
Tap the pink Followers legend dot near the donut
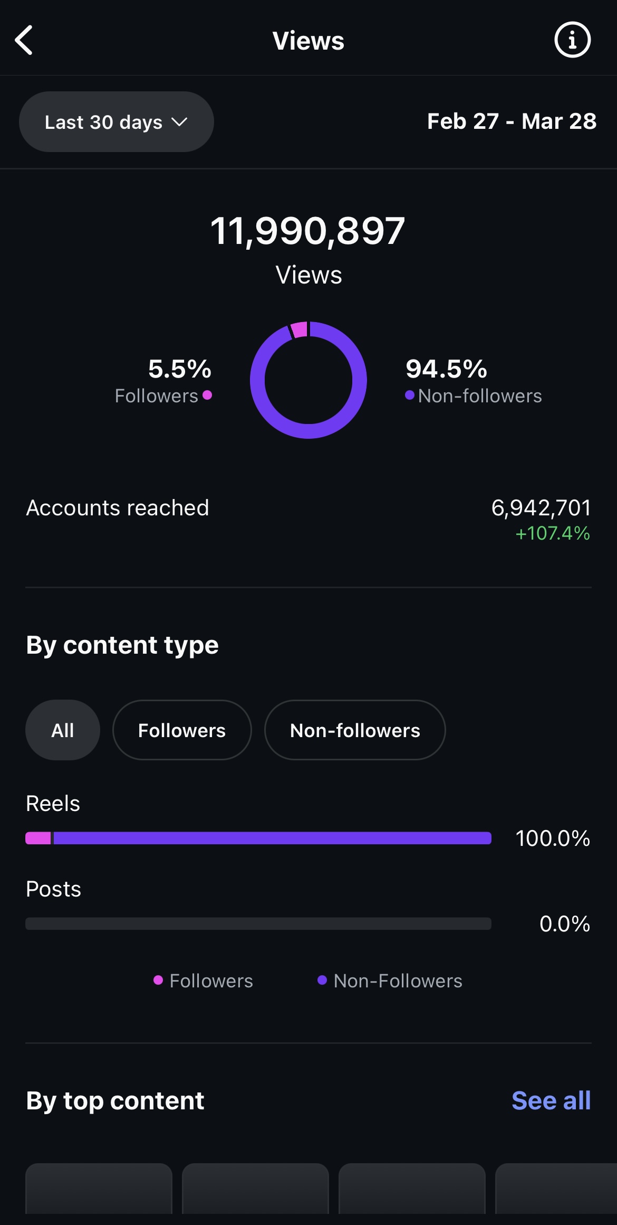click(207, 395)
